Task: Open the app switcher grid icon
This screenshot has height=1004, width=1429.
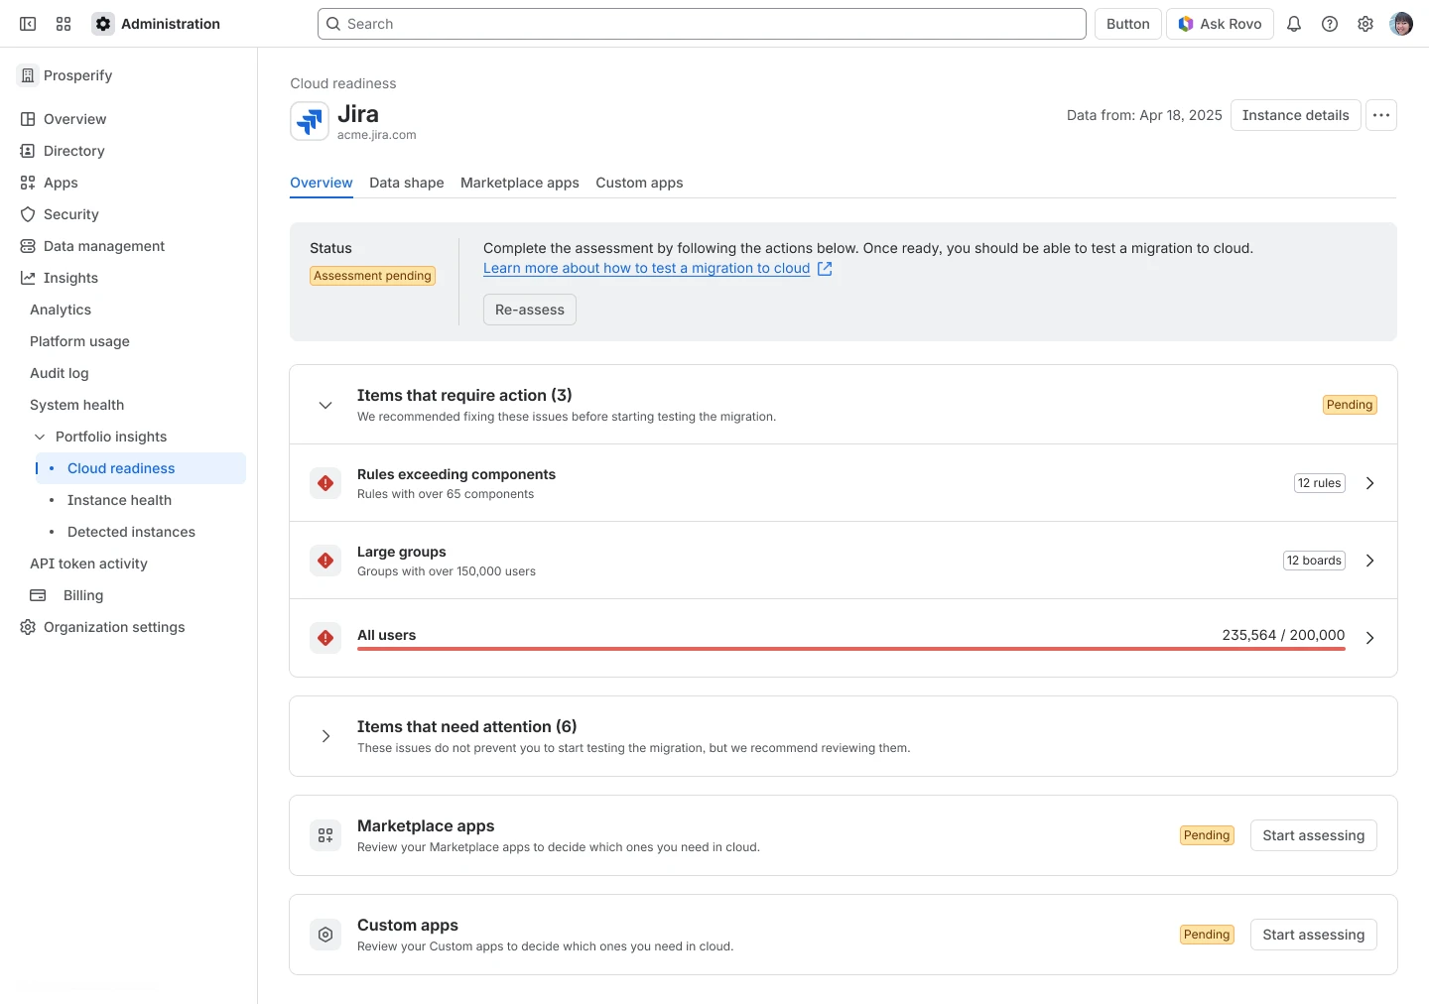Action: [64, 24]
